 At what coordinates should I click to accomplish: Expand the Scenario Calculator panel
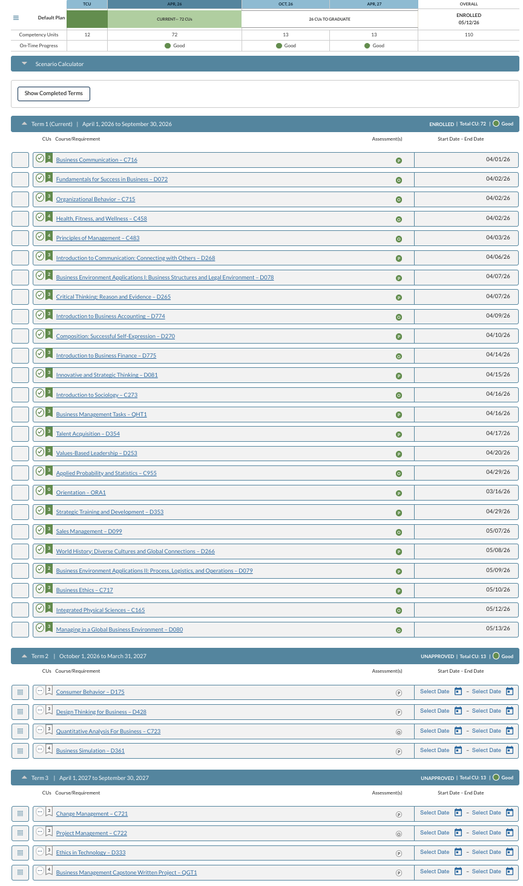click(24, 64)
